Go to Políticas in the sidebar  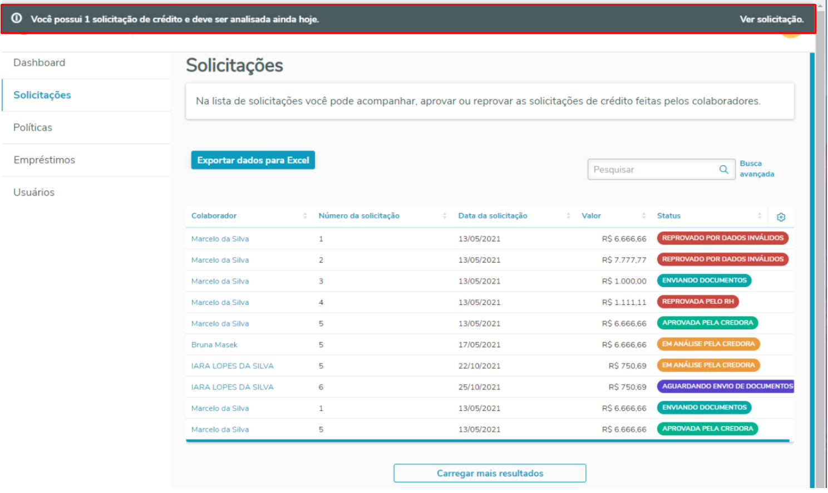click(33, 127)
